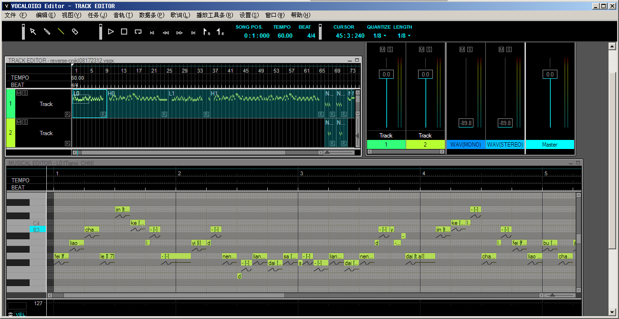Select the yellow line tool
The height and width of the screenshot is (319, 619).
(x=61, y=32)
